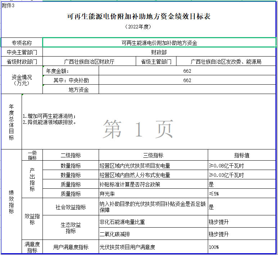The width and height of the screenshot is (278, 255).
Task: Click the 100% satisfaction value cell
Action: (x=242, y=247)
